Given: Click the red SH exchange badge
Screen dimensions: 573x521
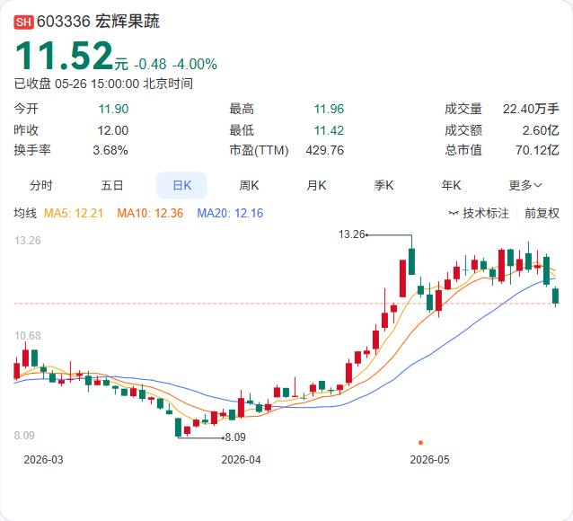Looking at the screenshot, I should click(23, 22).
